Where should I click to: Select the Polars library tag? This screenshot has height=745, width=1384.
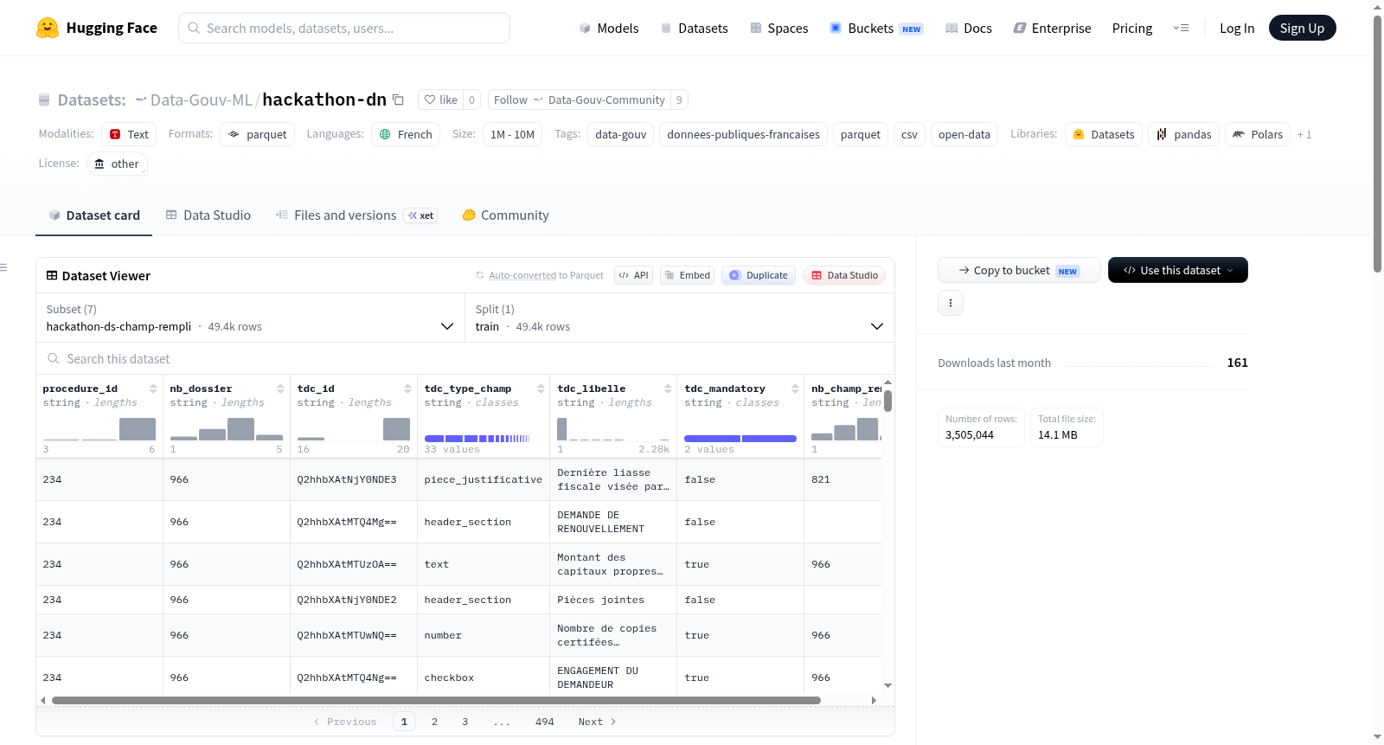tap(1258, 134)
